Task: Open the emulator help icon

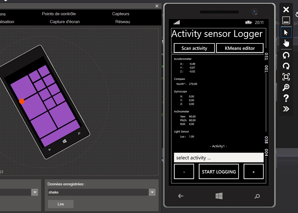Action: (286, 98)
